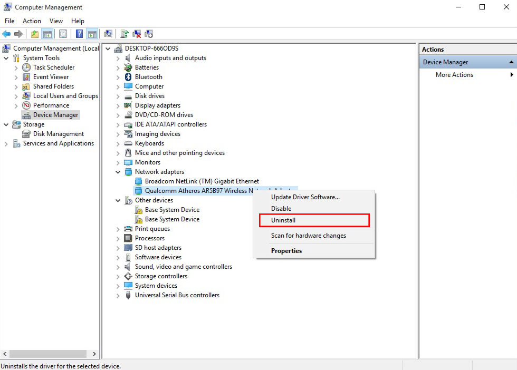Viewport: 517px width, 370px height.
Task: Click the Back arrow toolbar icon
Action: 6,34
